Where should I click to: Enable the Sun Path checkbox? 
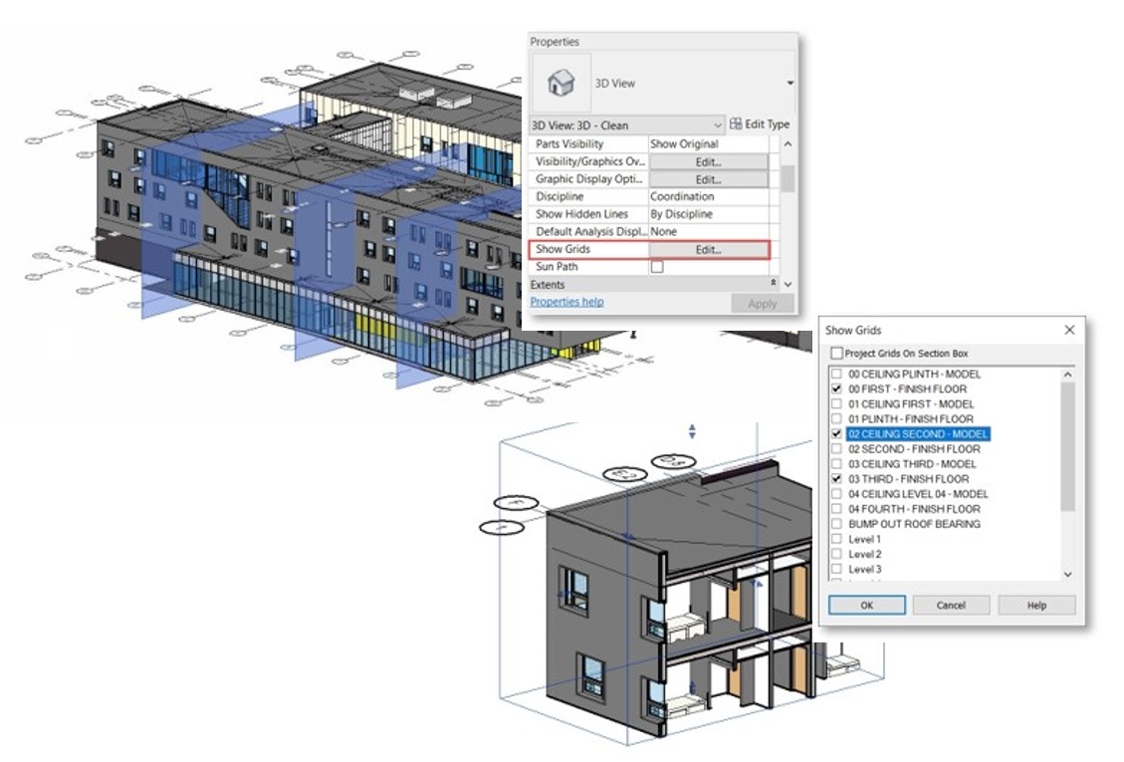point(657,267)
